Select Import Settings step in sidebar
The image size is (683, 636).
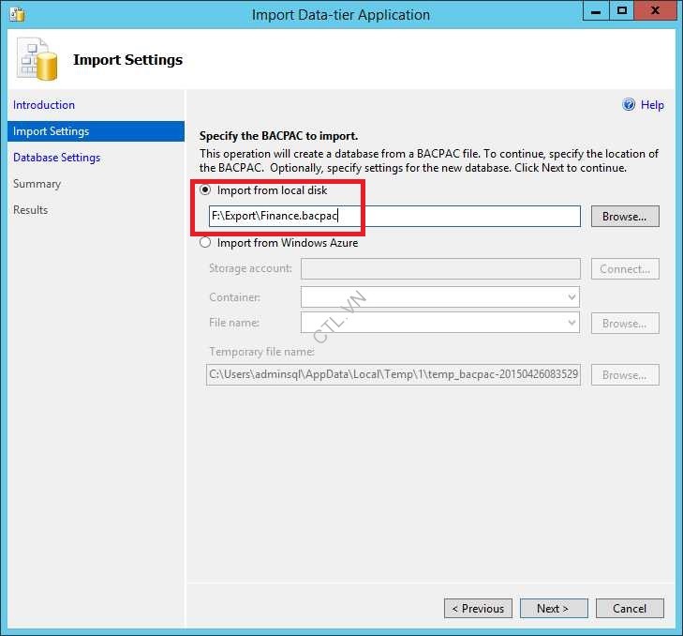52,131
